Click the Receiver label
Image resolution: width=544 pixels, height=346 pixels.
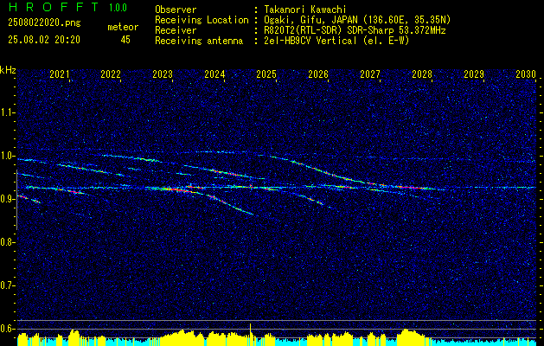(176, 30)
